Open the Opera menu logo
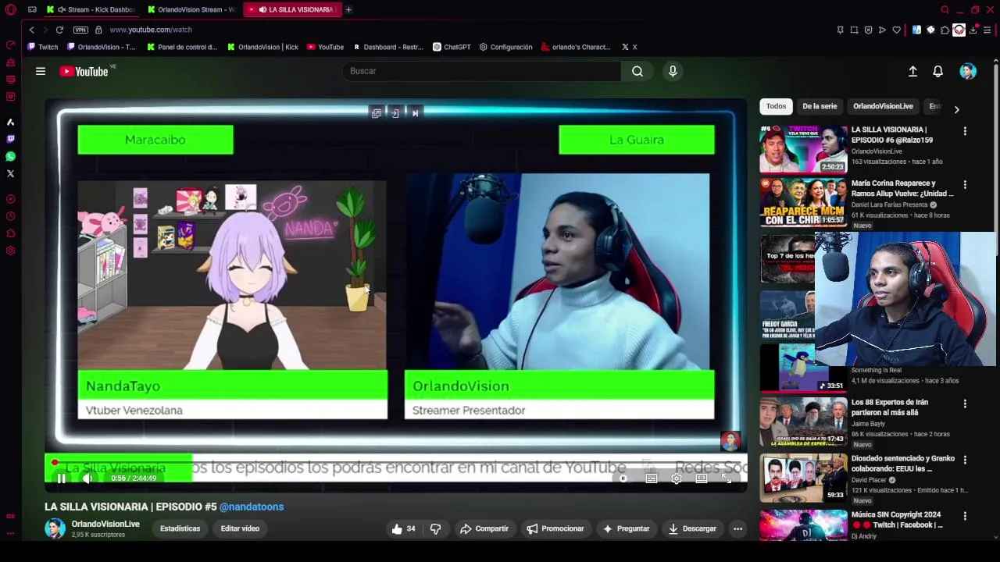Image resolution: width=1000 pixels, height=562 pixels. pos(10,9)
